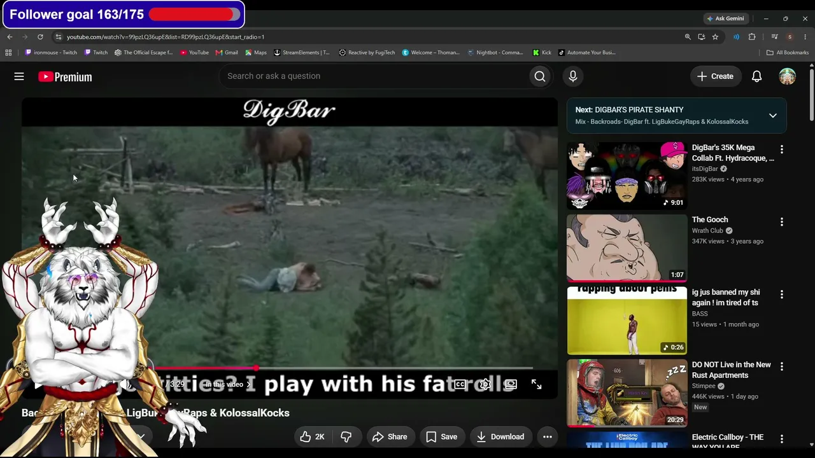Open the YouTube bookmark in the bookmarks bar

pyautogui.click(x=194, y=53)
